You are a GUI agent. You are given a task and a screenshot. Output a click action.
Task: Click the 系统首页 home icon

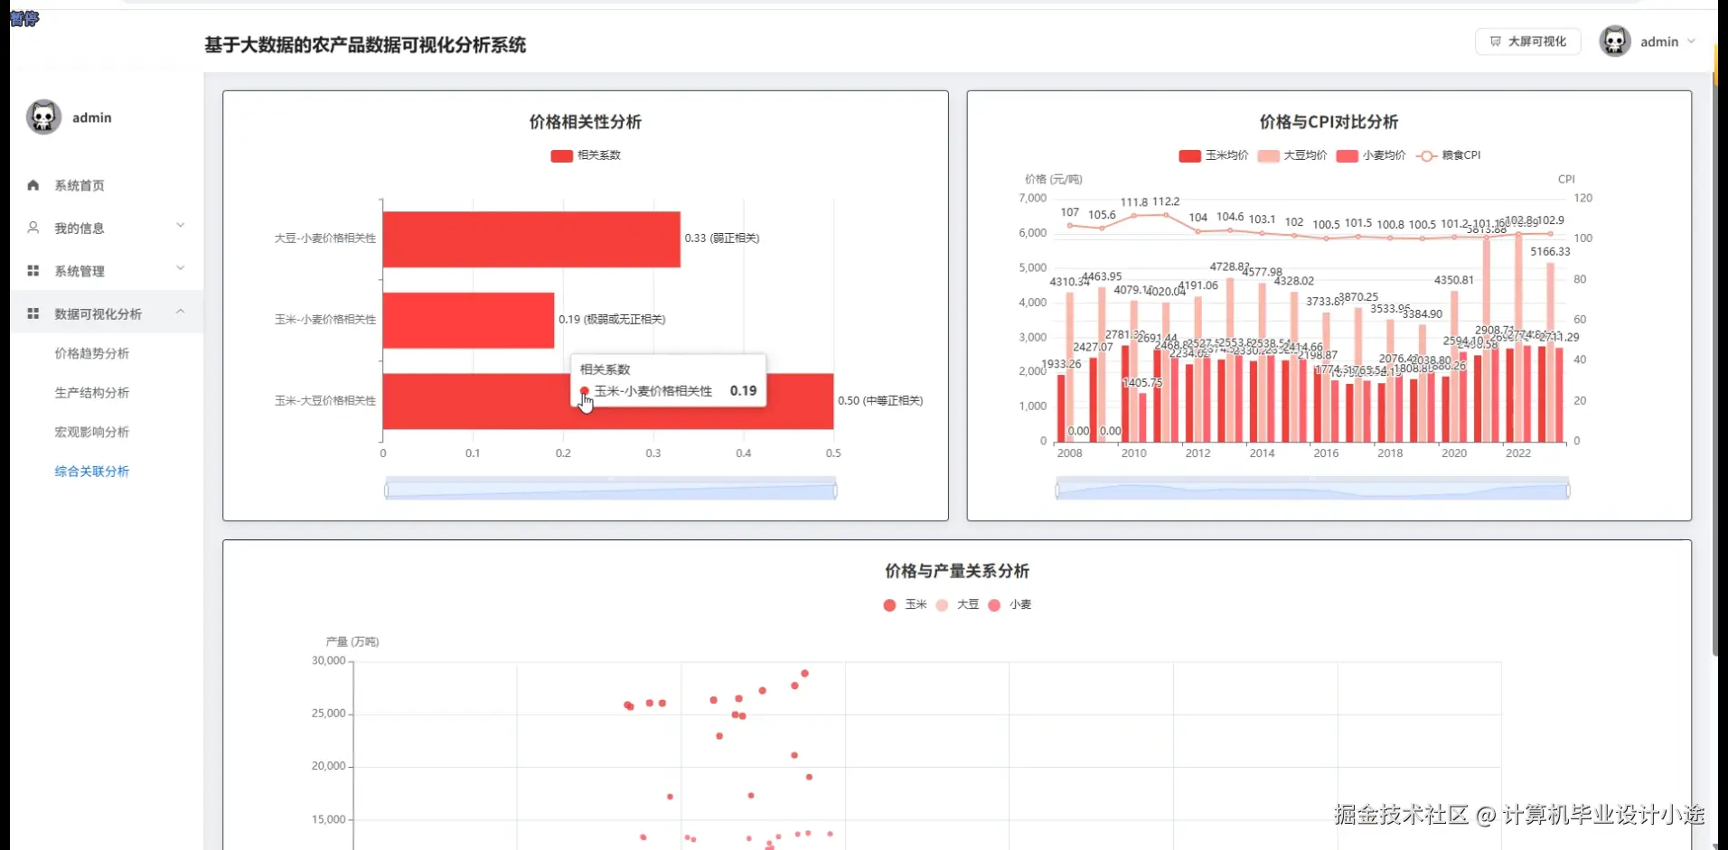[33, 185]
